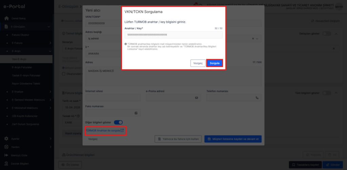Click Vazgeç in Yeni alıcı dialog
This screenshot has width=347, height=170.
click(x=93, y=139)
